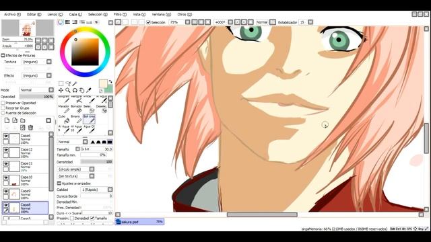Open the Ventana menu

point(162,14)
